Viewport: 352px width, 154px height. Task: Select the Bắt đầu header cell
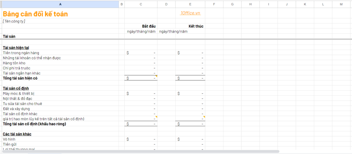coord(141,26)
